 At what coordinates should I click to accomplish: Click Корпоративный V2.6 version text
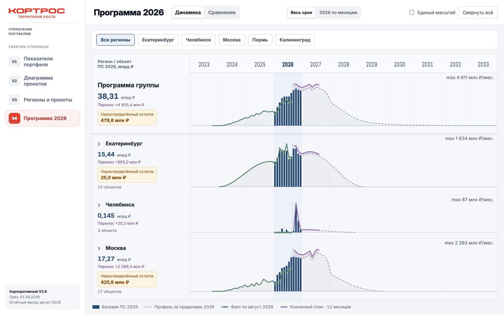[x=28, y=292]
